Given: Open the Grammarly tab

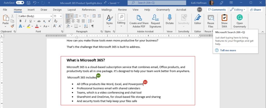Looking at the screenshot, I should [x=163, y=10].
